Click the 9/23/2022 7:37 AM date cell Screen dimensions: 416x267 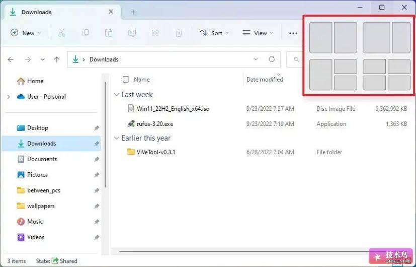coord(270,109)
